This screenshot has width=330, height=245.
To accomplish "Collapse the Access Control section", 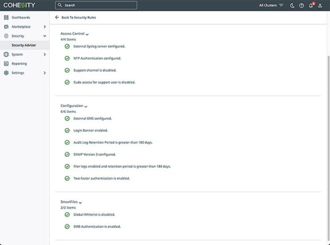I will pyautogui.click(x=87, y=34).
